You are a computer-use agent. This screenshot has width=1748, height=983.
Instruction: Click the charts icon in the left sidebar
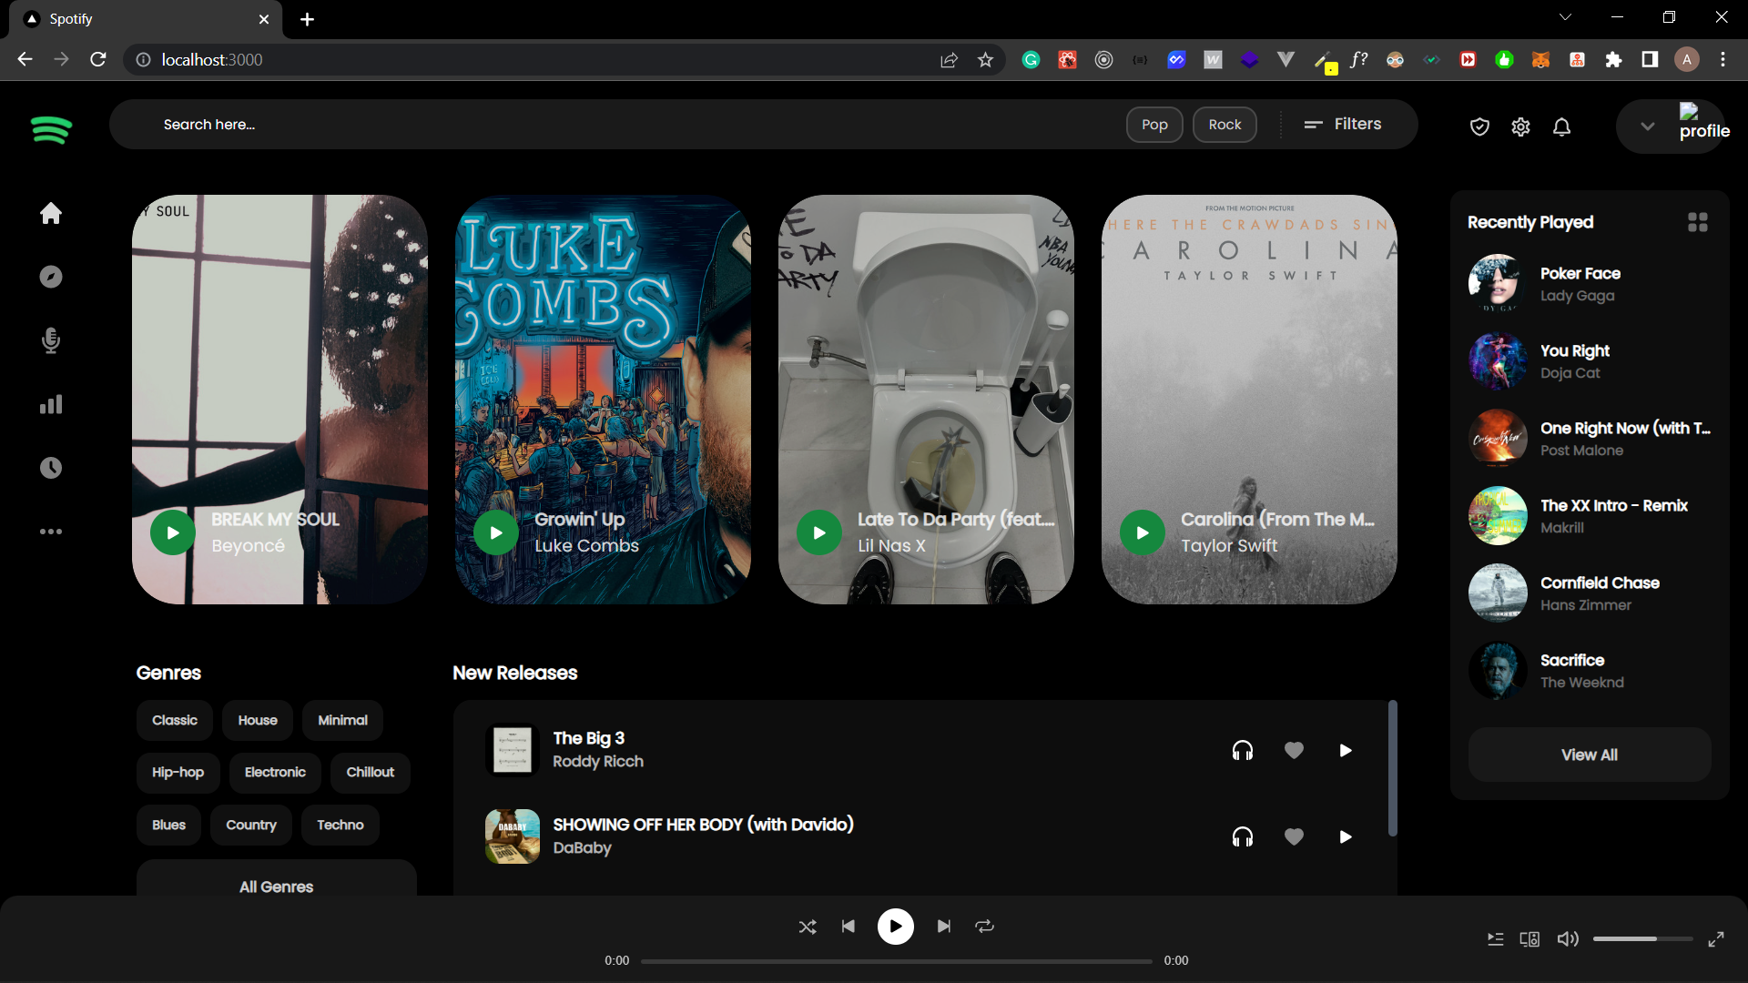[51, 404]
